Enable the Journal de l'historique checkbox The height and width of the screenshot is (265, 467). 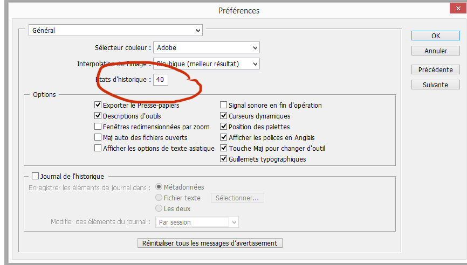(36, 176)
